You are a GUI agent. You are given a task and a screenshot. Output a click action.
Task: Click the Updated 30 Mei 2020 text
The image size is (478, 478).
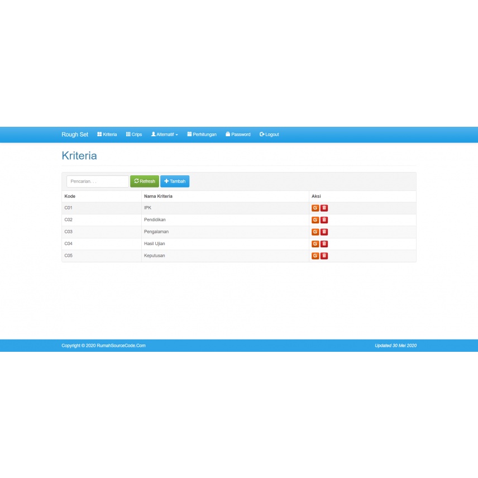tap(396, 346)
